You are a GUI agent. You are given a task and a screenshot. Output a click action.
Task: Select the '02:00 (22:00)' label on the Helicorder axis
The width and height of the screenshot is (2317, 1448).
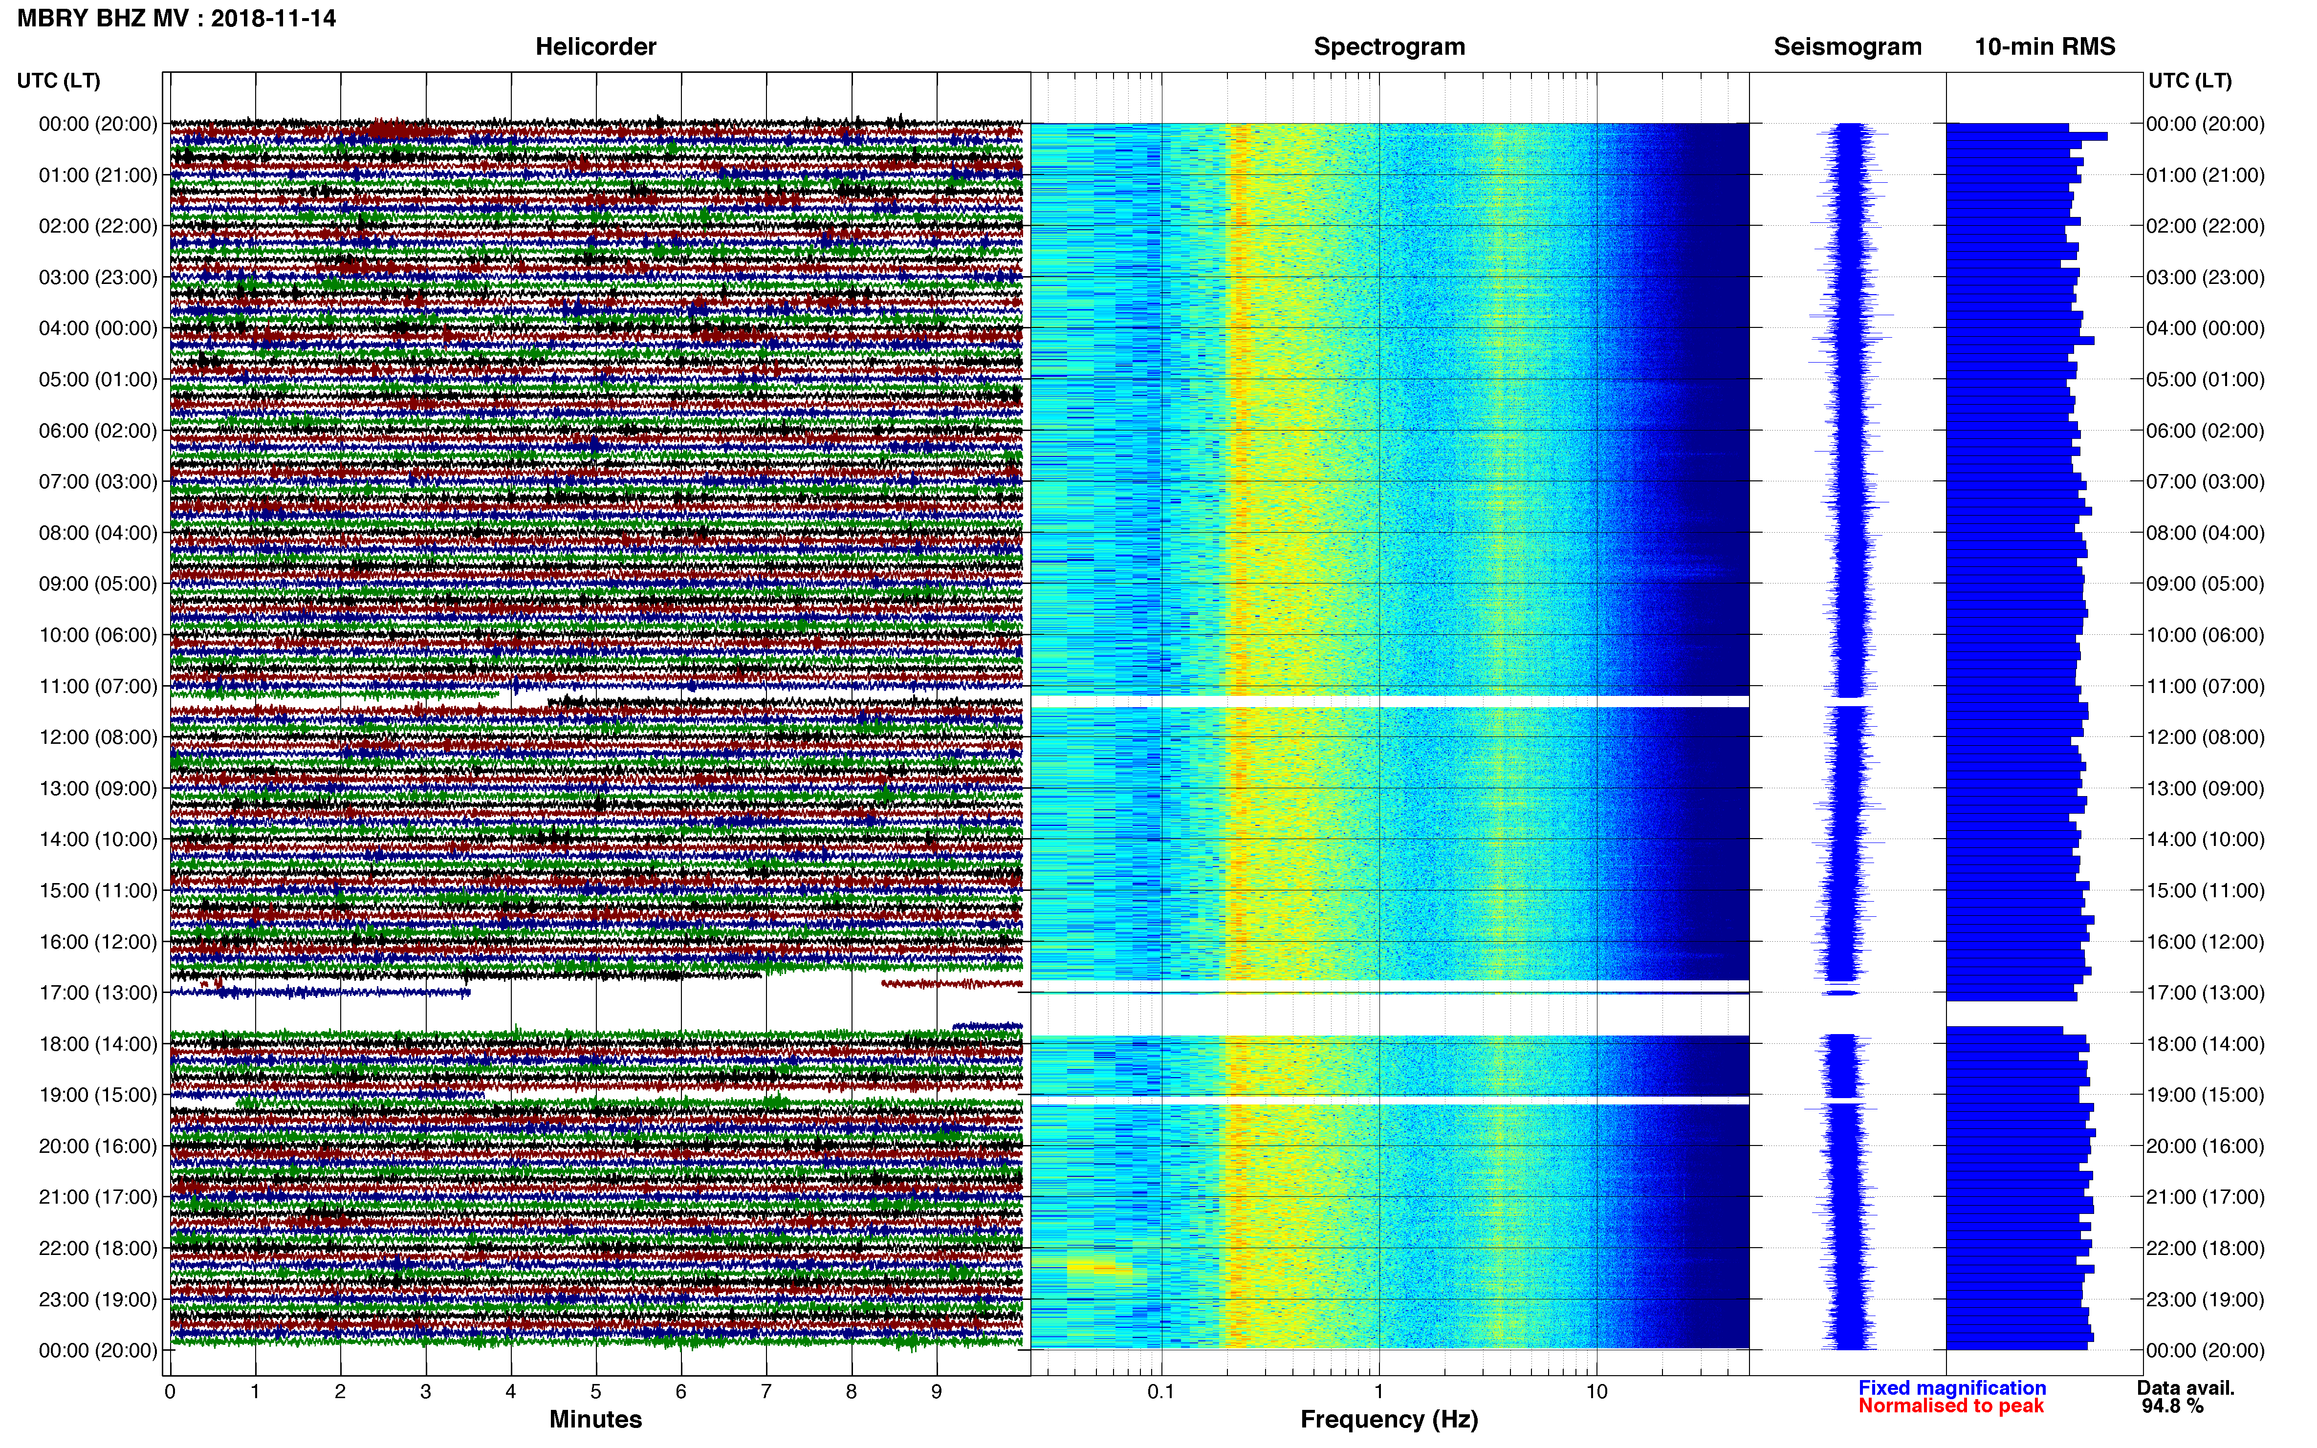pos(98,226)
